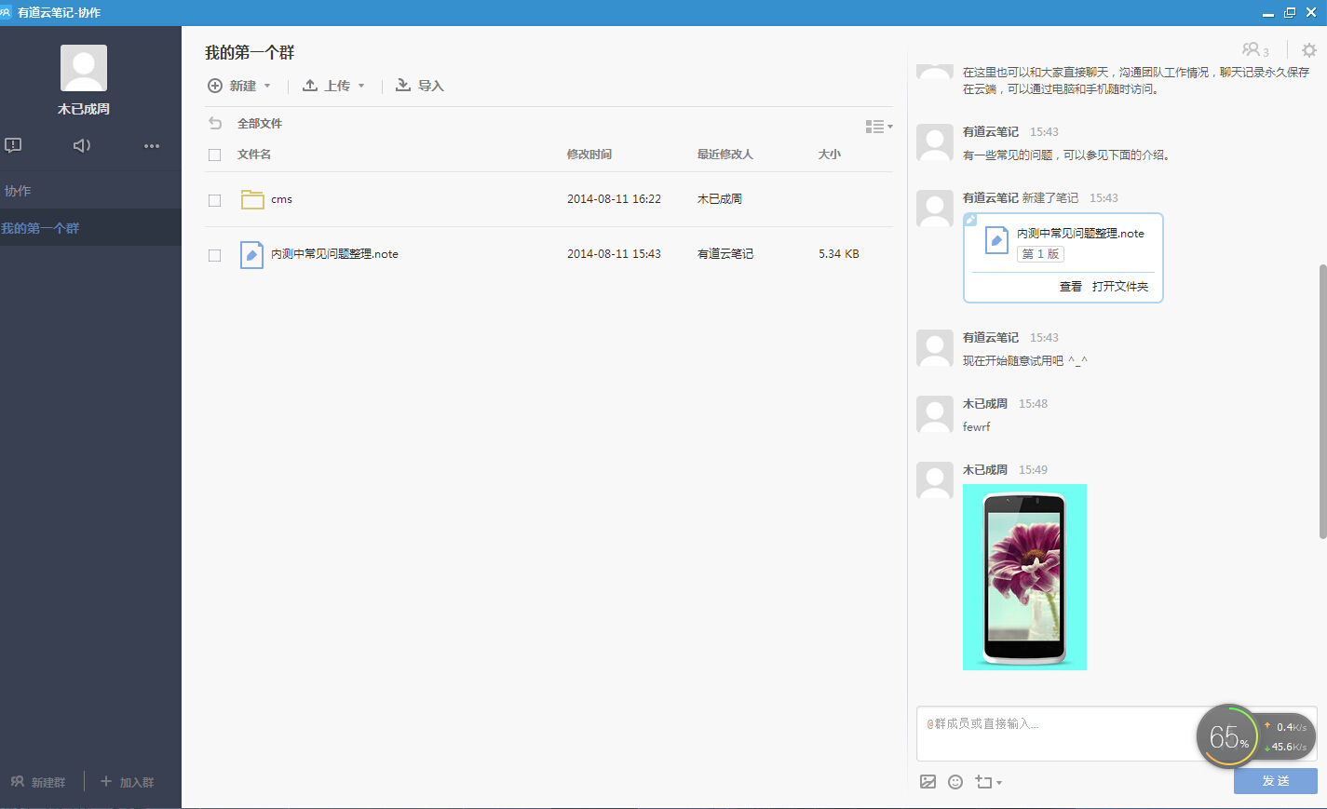Click the 我的第一个群 title heading

[x=250, y=53]
